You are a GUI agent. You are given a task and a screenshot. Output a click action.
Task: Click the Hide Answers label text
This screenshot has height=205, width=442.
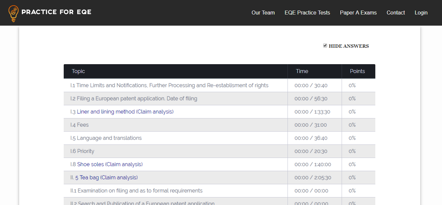click(349, 46)
